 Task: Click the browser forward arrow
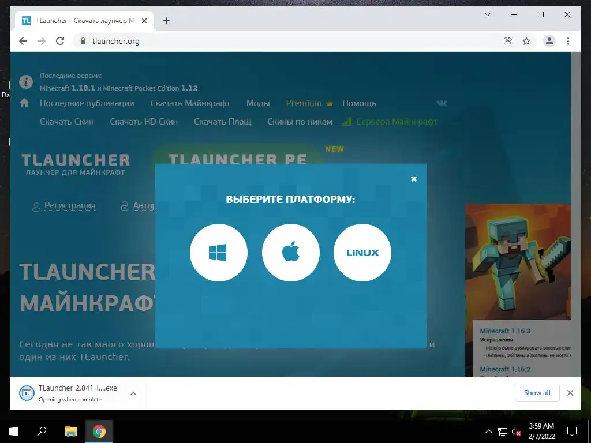coord(42,41)
